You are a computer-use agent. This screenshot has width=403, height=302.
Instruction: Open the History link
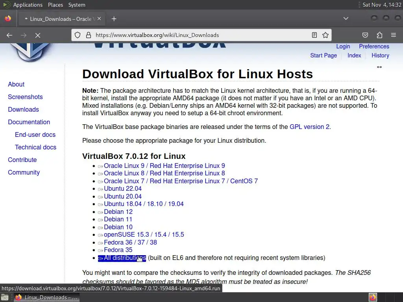(380, 55)
